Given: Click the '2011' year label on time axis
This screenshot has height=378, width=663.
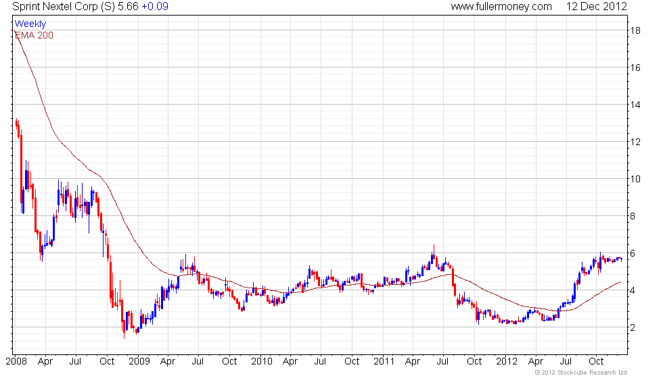Looking at the screenshot, I should click(384, 362).
